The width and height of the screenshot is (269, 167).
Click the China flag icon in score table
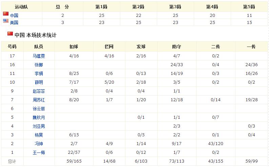(x=6, y=13)
